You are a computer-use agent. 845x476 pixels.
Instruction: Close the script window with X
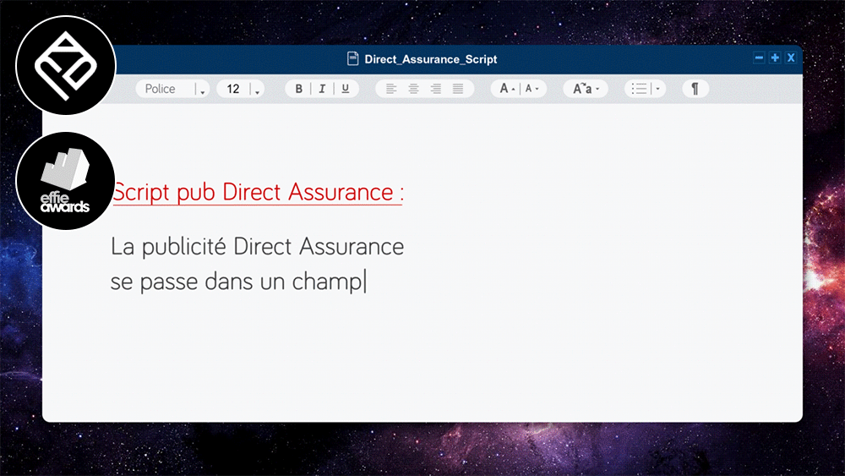[791, 57]
